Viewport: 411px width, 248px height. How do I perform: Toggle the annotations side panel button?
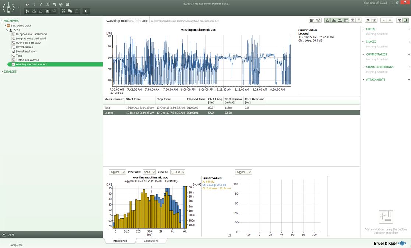[405, 21]
